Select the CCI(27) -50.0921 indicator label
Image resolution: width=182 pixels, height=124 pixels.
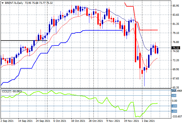click(x=12, y=91)
